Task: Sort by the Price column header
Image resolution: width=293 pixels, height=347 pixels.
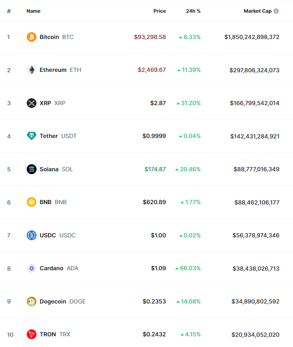Action: [x=160, y=11]
